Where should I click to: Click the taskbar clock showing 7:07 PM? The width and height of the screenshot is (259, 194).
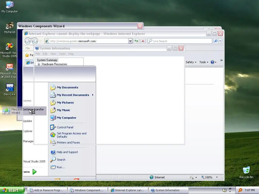(x=250, y=190)
